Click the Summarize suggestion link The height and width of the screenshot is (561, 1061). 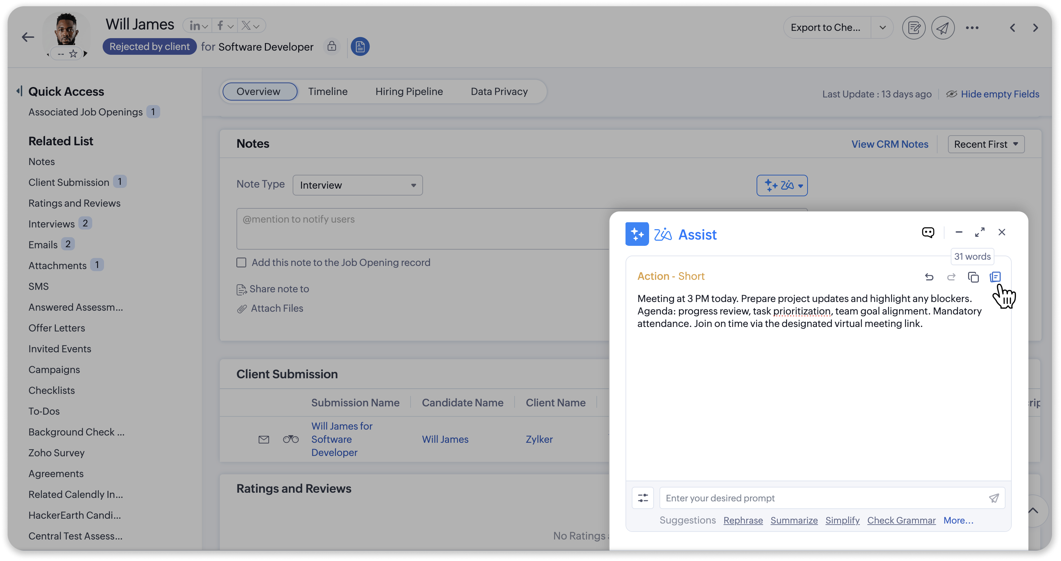click(x=794, y=520)
